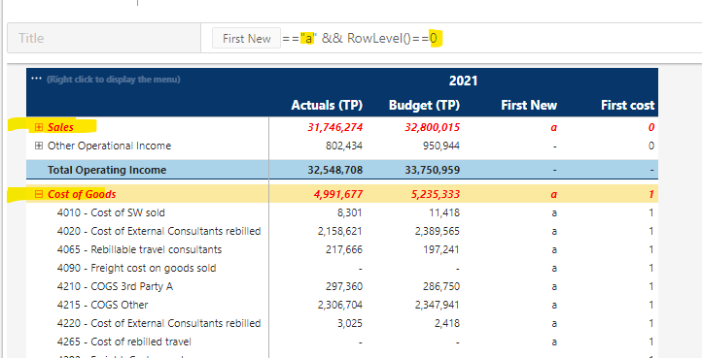Click actuals value 802,434
Image resolution: width=702 pixels, height=358 pixels.
(344, 146)
